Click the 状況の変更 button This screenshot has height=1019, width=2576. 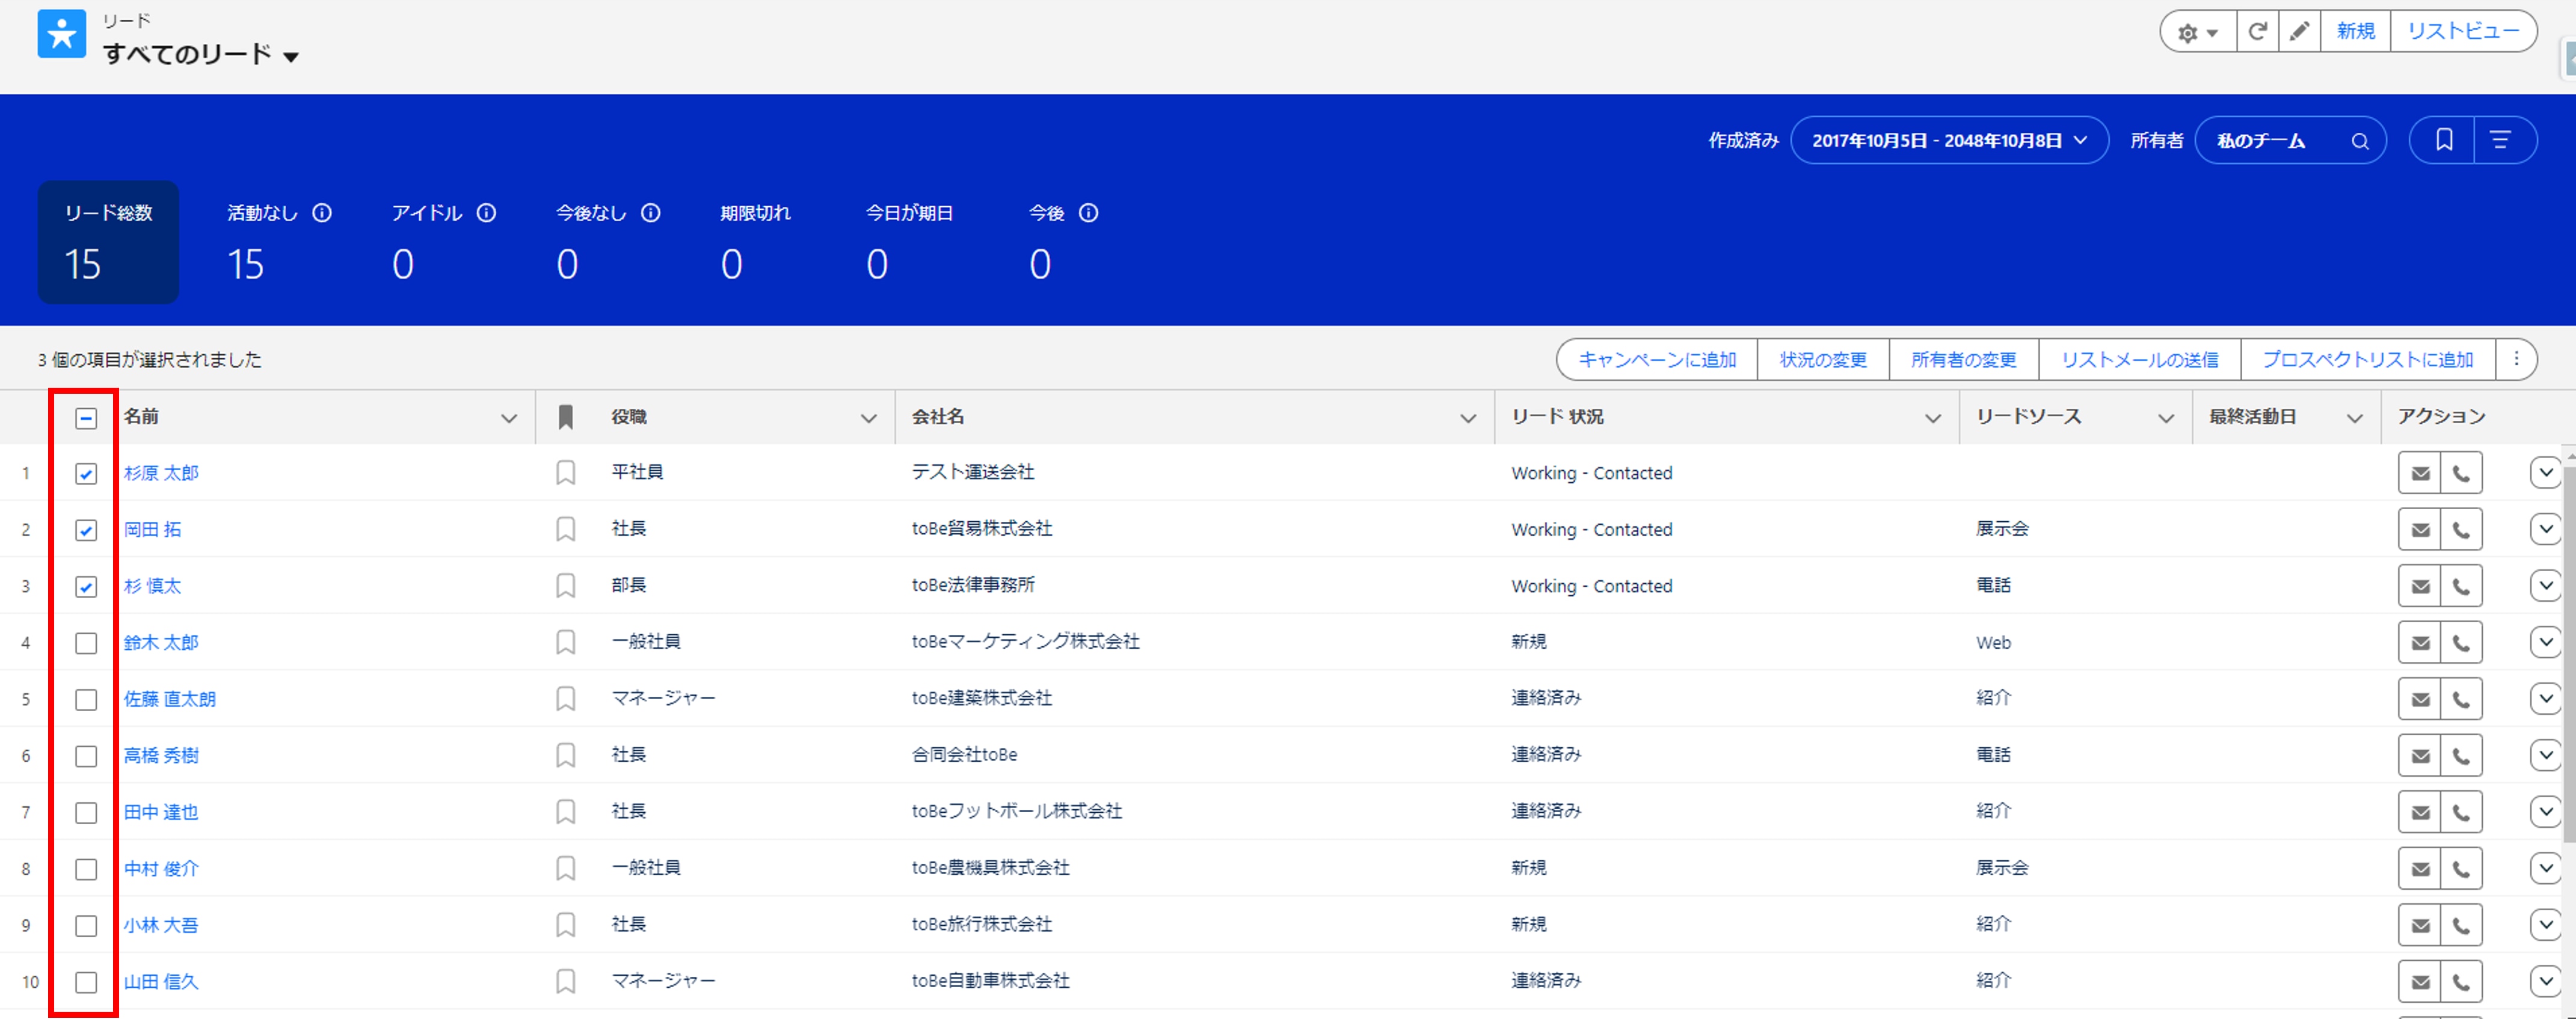pyautogui.click(x=1822, y=360)
